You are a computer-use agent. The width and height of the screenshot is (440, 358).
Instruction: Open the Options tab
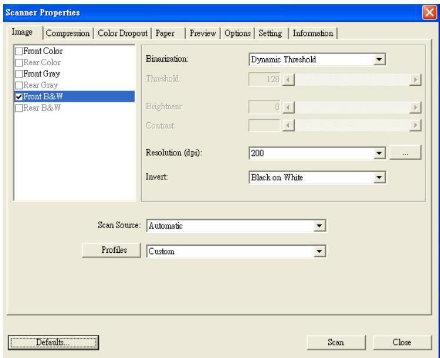[x=237, y=34]
